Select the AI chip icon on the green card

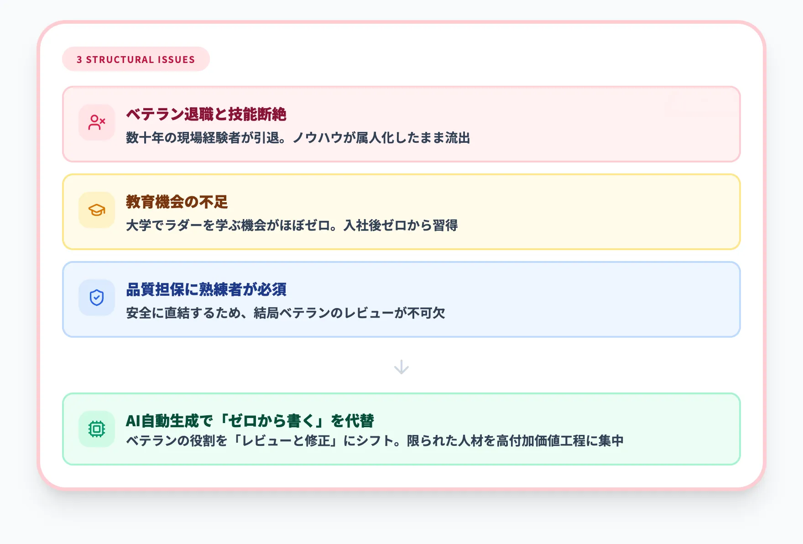pyautogui.click(x=97, y=430)
